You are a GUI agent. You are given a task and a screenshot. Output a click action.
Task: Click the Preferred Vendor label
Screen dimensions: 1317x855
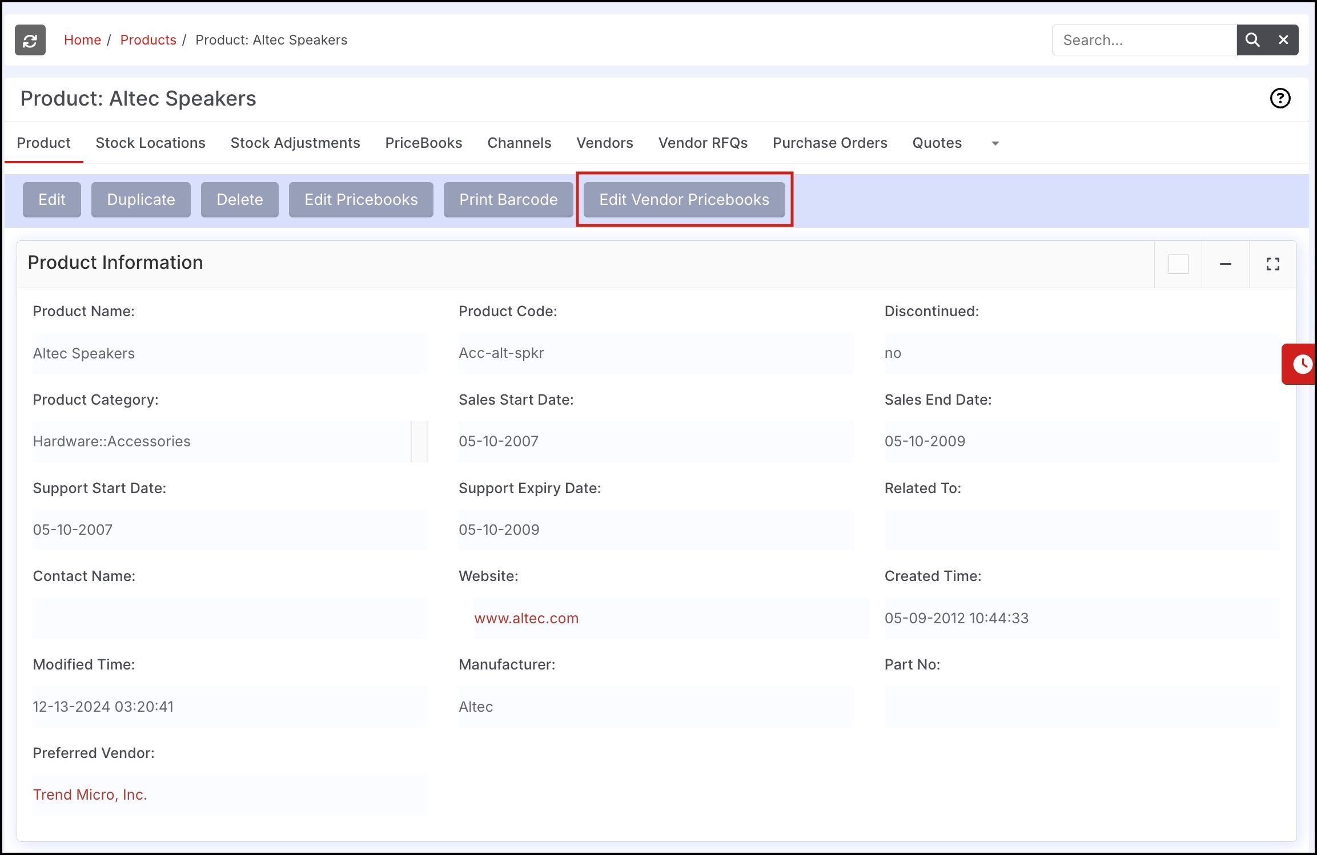coord(94,753)
